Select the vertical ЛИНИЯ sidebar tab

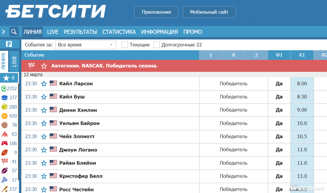(x=4, y=61)
